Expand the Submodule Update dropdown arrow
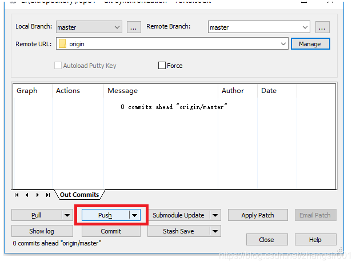Screen dimensions: 356x266 pos(215,215)
